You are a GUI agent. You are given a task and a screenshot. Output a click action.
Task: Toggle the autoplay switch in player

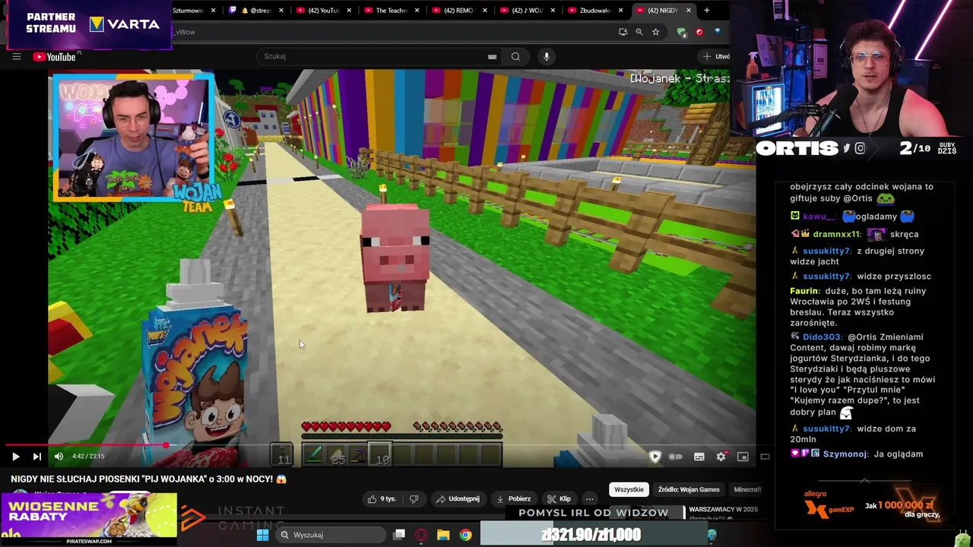coord(674,457)
